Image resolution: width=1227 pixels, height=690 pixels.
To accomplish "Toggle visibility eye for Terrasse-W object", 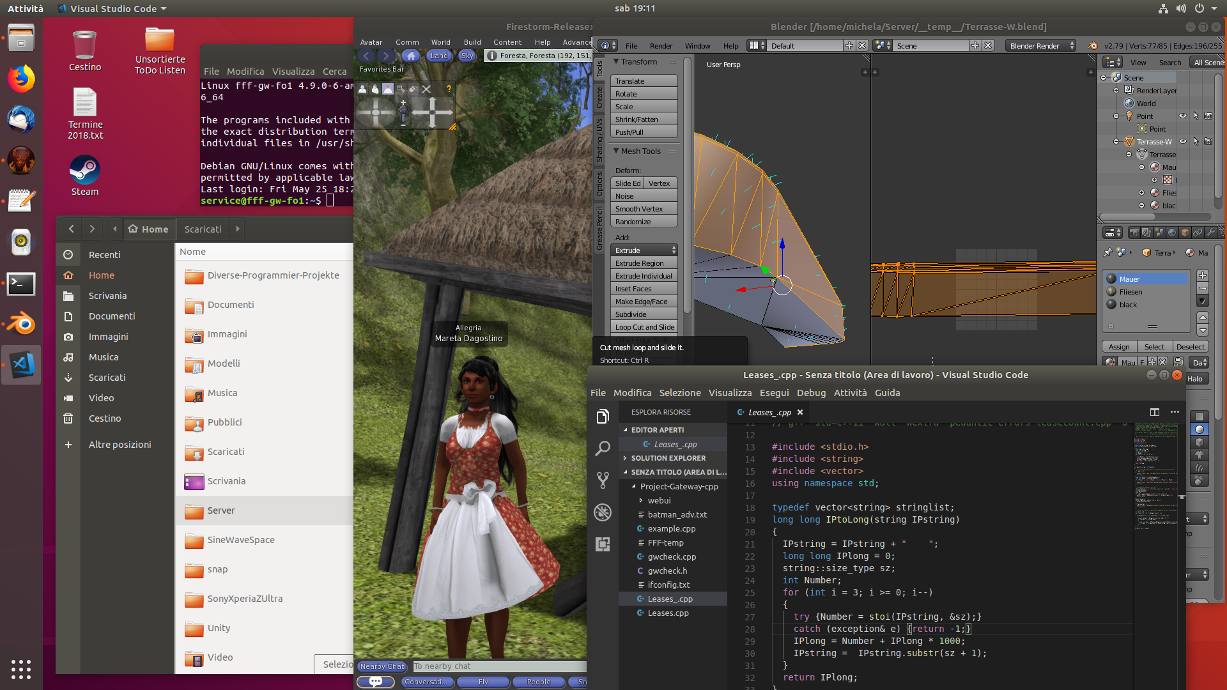I will click(1183, 141).
